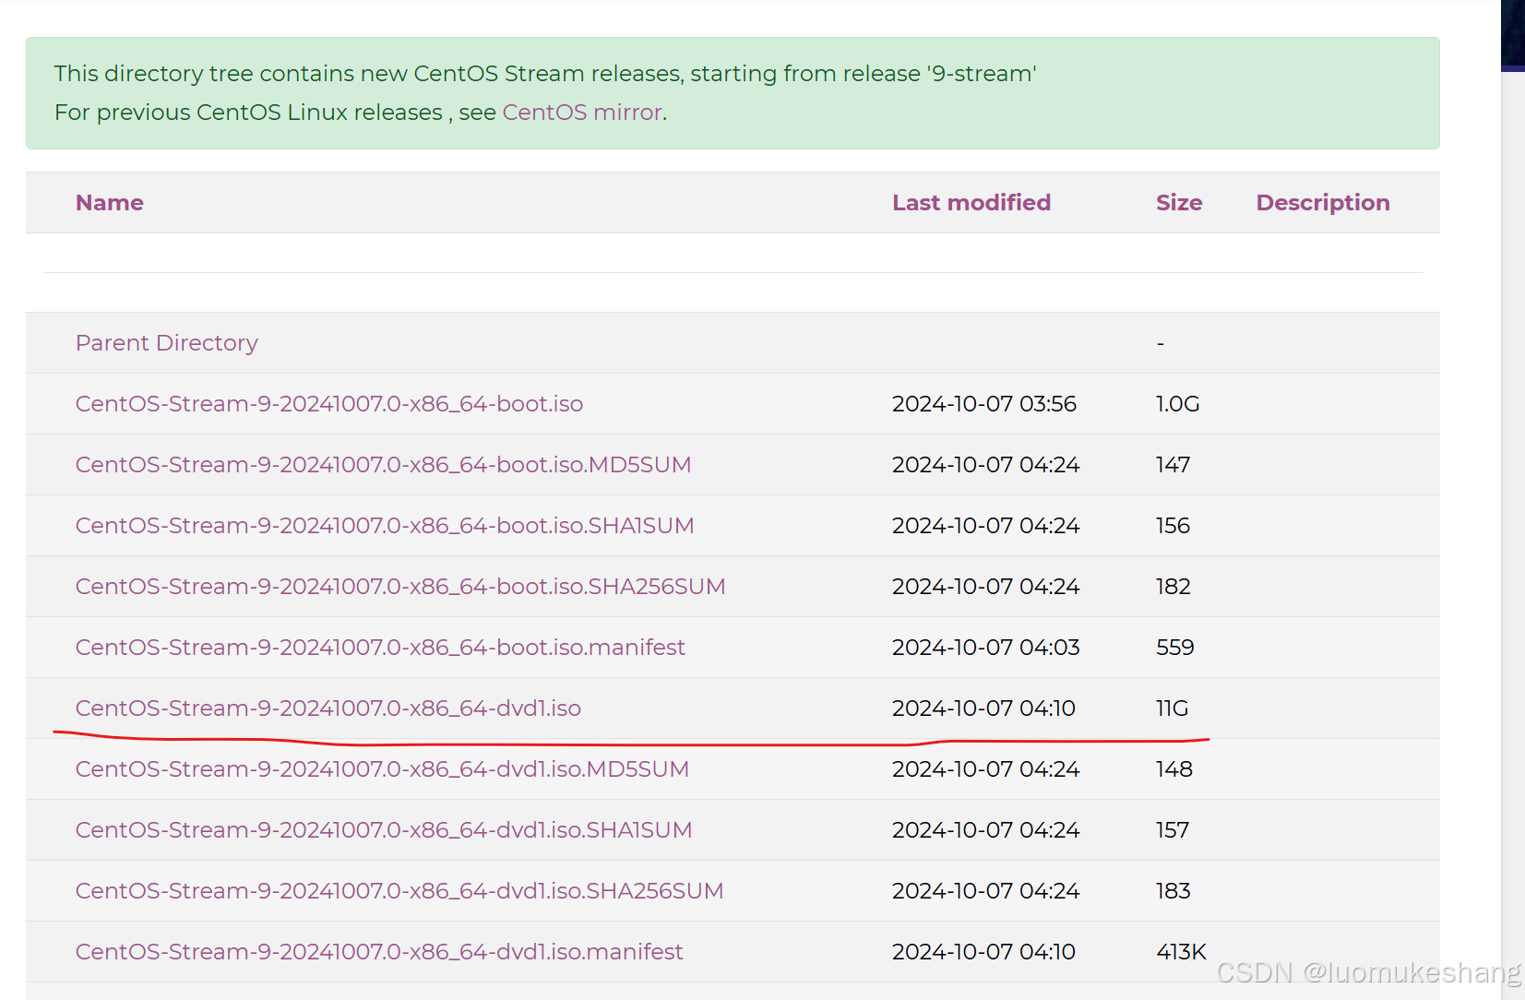Image resolution: width=1525 pixels, height=1000 pixels.
Task: Sort listing by Name column header
Action: coord(110,203)
